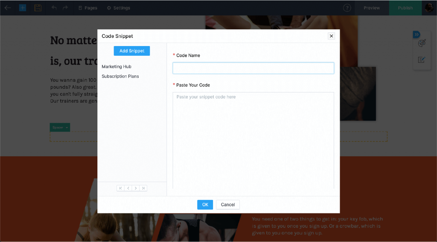The height and width of the screenshot is (242, 437).
Task: Go to first page of snippets list
Action: pos(121,188)
